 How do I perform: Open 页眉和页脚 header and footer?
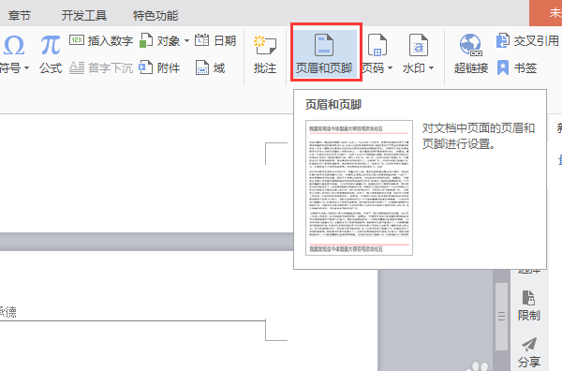pos(324,54)
